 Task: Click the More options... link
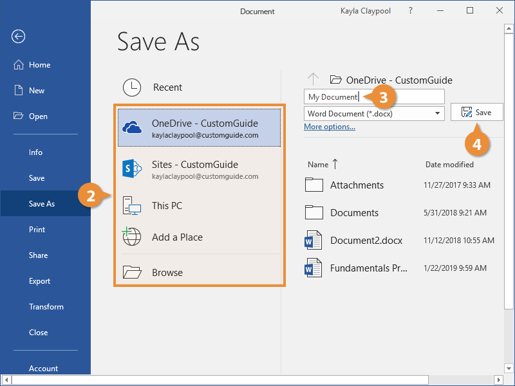point(330,127)
